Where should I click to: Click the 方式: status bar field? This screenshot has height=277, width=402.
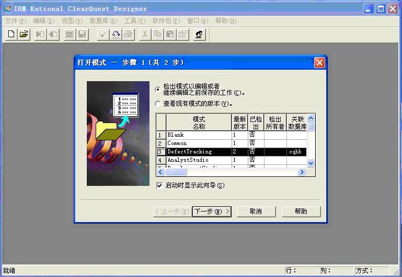pos(372,271)
